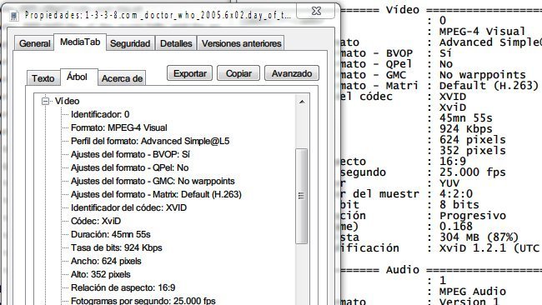Click 'Vídeo' section header in background text window
The image size is (542, 305).
pos(403,10)
